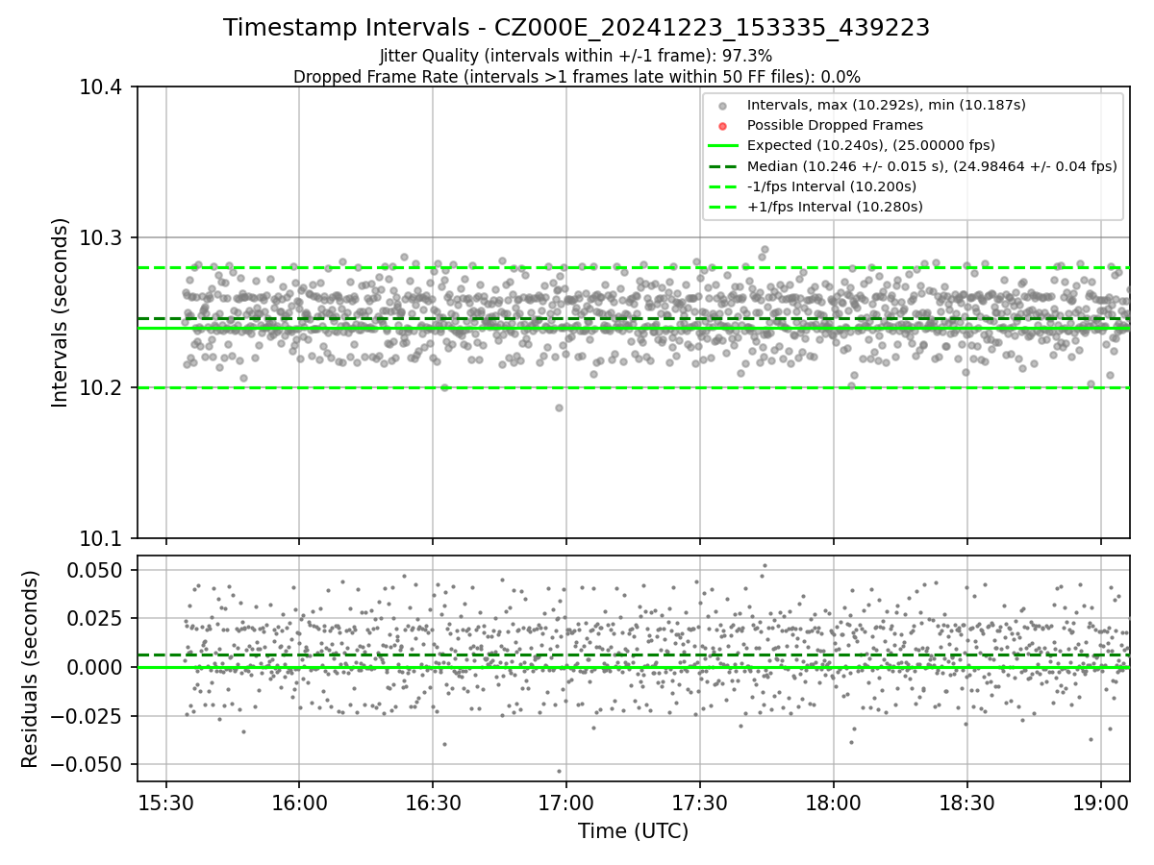Select the Dropped Frame Rate 0.0% subtitle
1154x865 pixels.
point(576,77)
